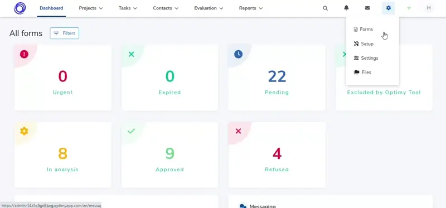This screenshot has width=446, height=208.
Task: Open the messages envelope icon
Action: coord(367,8)
